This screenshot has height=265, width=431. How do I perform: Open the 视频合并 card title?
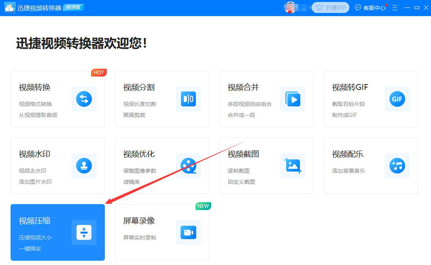[243, 88]
